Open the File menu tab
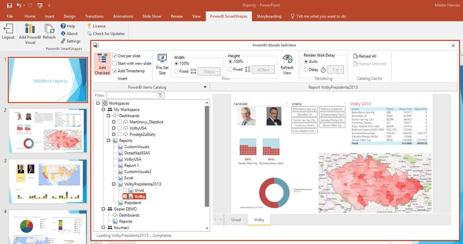Image resolution: width=463 pixels, height=244 pixels. tap(10, 16)
